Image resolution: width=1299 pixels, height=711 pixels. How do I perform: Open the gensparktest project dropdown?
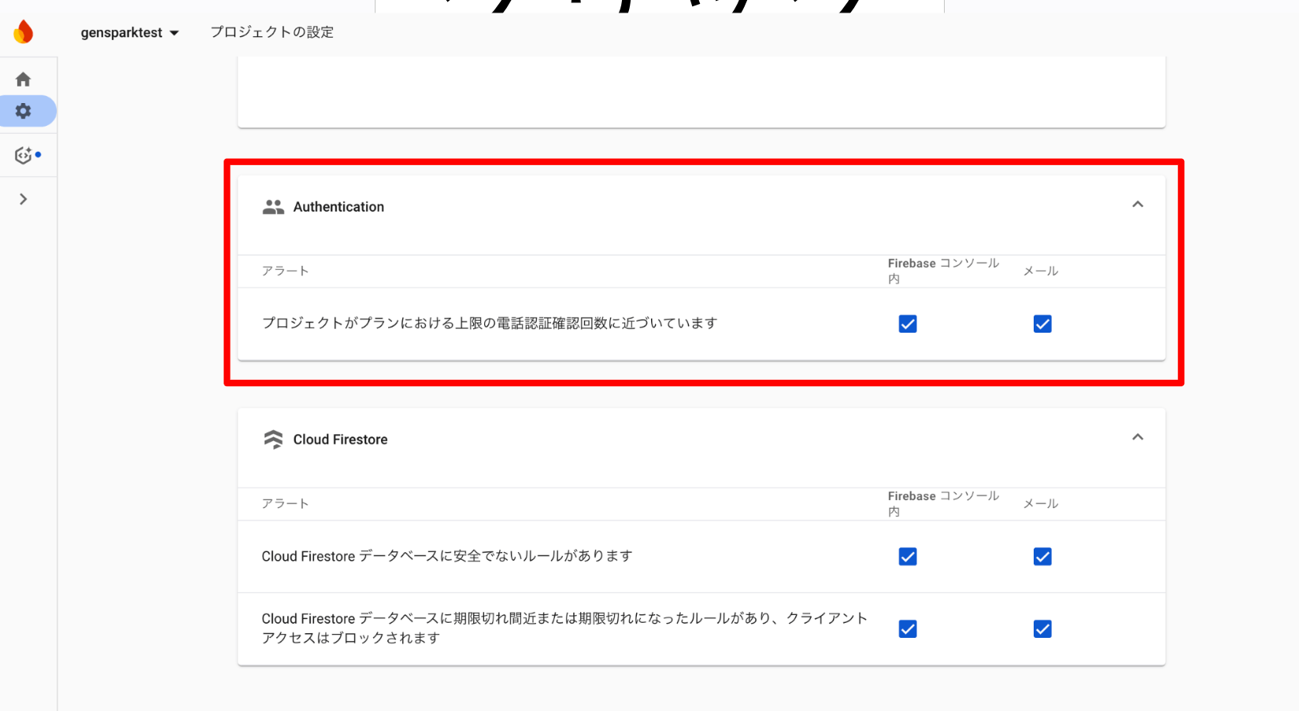(x=130, y=32)
